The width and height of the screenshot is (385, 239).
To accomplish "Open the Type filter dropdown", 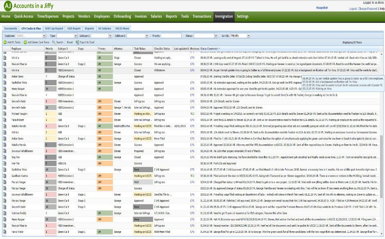I will [x=76, y=36].
